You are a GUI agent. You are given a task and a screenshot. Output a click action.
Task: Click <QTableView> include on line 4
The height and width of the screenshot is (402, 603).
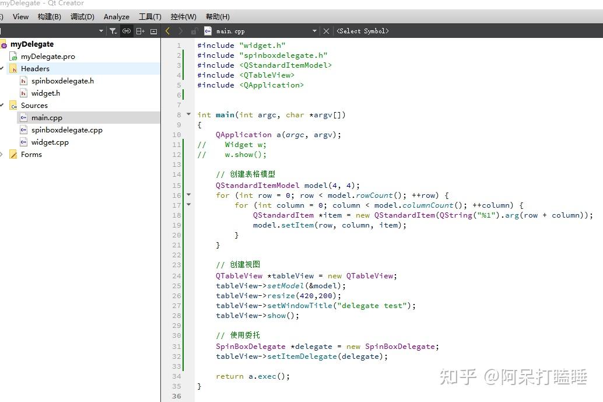tap(267, 75)
